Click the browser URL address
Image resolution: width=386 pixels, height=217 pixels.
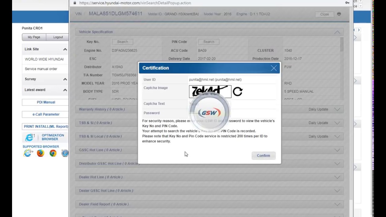135,3
